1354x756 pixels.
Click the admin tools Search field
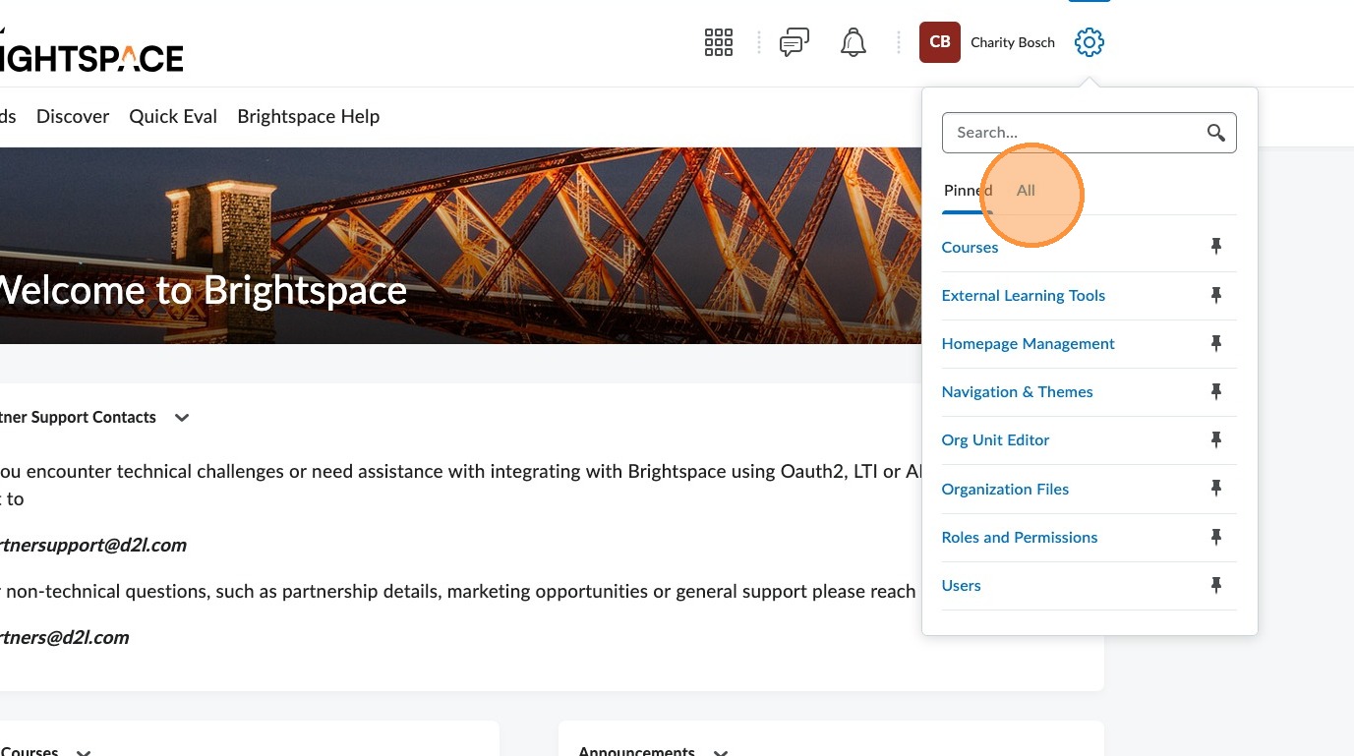tap(1070, 133)
